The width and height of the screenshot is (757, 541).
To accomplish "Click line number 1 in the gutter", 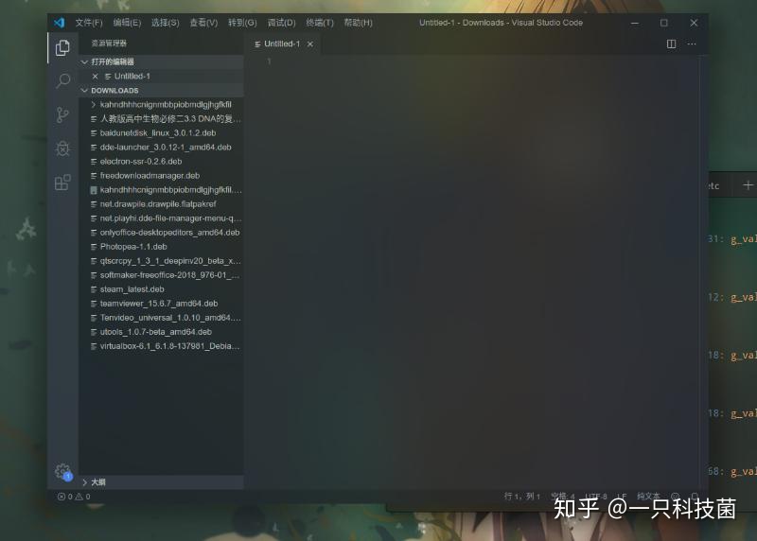I will tap(269, 61).
